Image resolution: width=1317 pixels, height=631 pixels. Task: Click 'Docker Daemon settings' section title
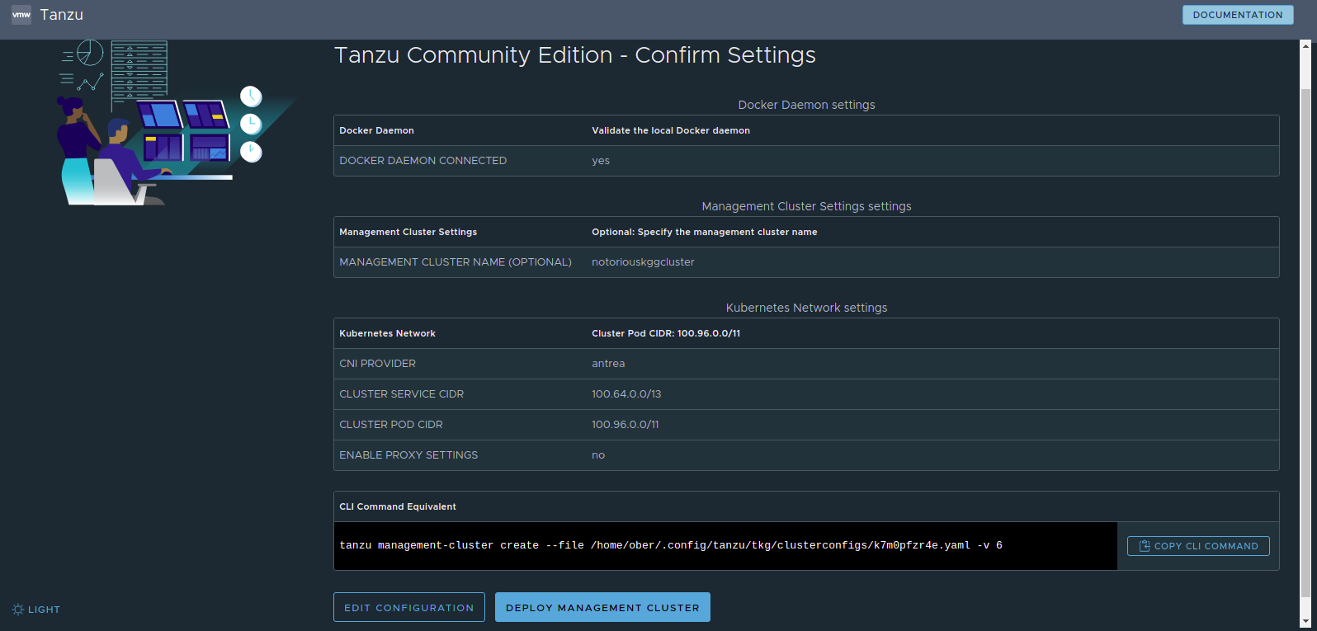(806, 105)
